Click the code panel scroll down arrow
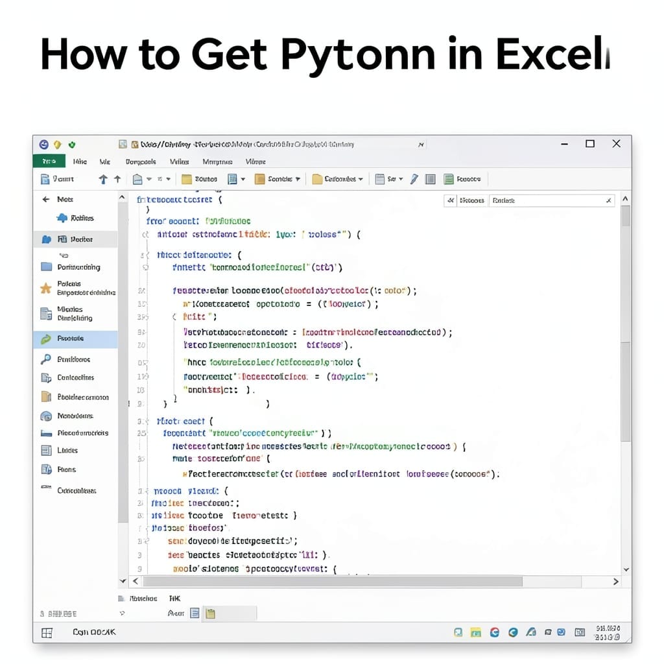Screen dimensions: 664x664 (626, 569)
